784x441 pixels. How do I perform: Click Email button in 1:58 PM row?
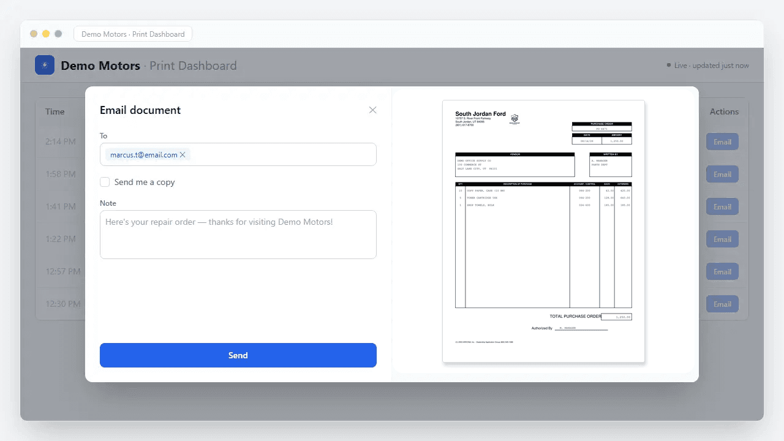(x=722, y=175)
